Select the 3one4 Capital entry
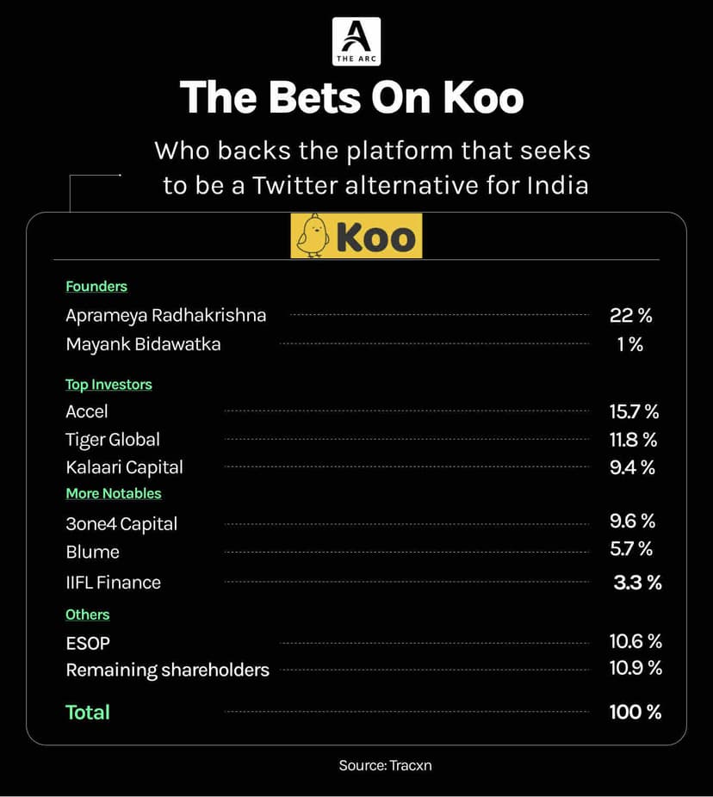Image resolution: width=713 pixels, height=797 pixels. [121, 523]
